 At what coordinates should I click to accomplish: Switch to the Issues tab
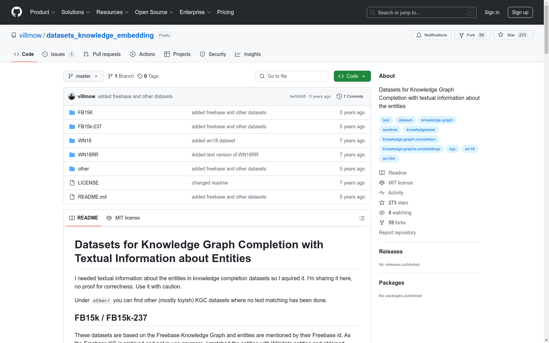[58, 54]
